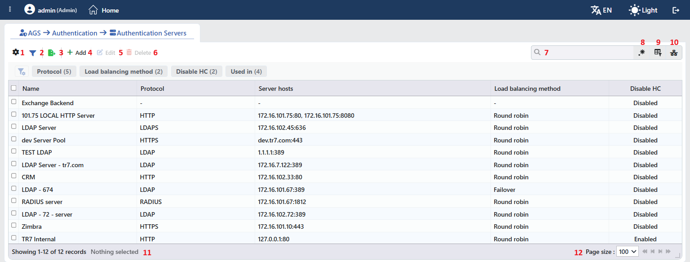Image resolution: width=690 pixels, height=262 pixels.
Task: Click the AGS breadcrumb user icon
Action: pos(23,33)
